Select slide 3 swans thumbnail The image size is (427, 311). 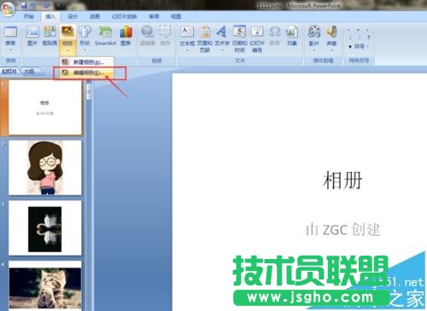point(45,228)
